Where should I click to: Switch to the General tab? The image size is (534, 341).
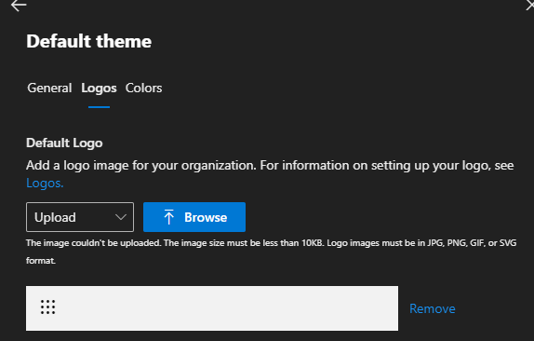click(49, 88)
